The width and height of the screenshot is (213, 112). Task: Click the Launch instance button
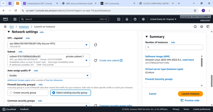click(190, 94)
